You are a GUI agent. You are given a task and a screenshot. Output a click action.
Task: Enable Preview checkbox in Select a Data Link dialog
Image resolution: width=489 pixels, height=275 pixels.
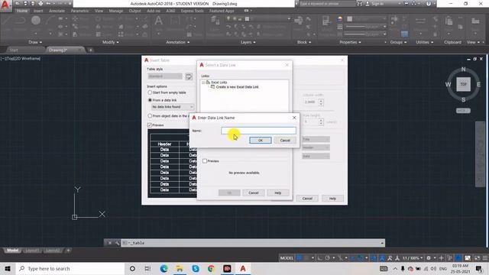[205, 161]
